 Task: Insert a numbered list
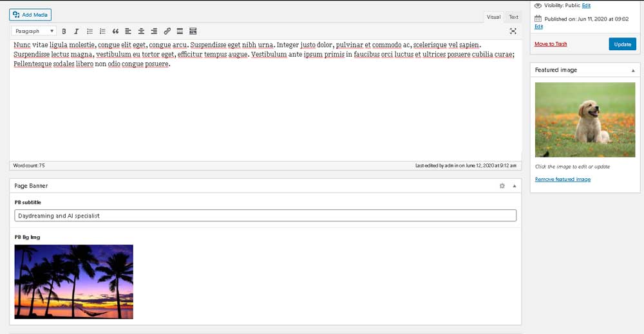tap(102, 31)
